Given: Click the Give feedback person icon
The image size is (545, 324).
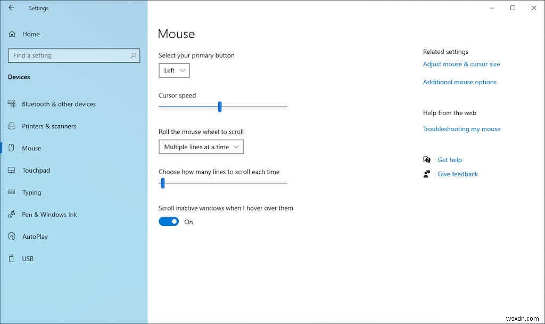Looking at the screenshot, I should click(x=427, y=174).
